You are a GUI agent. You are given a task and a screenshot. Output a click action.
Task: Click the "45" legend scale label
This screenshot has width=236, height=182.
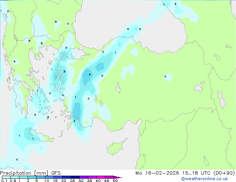point(106,181)
